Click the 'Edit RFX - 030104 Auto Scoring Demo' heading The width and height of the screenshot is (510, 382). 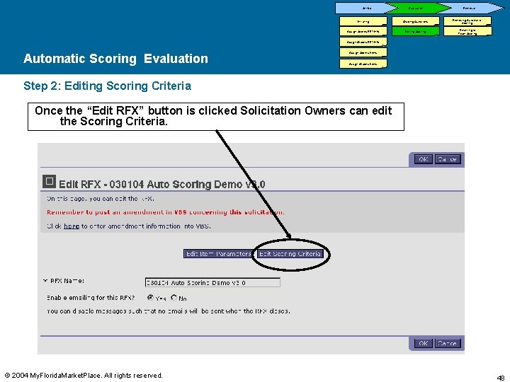161,184
